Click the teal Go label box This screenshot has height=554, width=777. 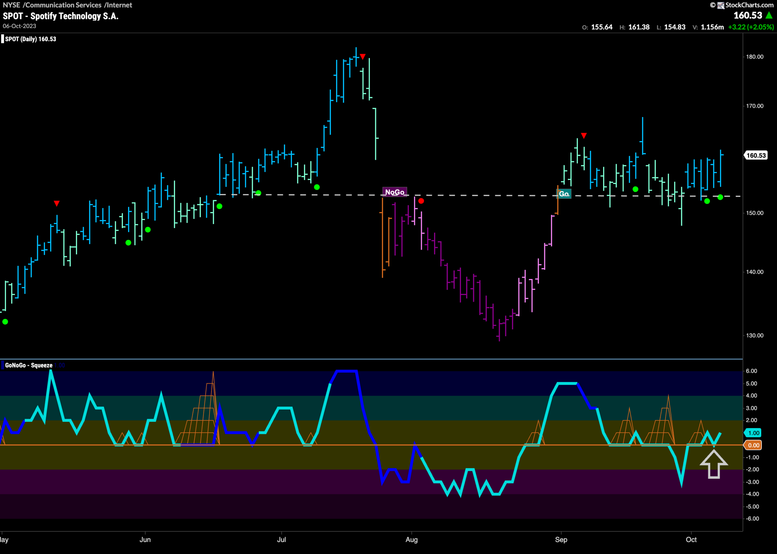(x=564, y=194)
